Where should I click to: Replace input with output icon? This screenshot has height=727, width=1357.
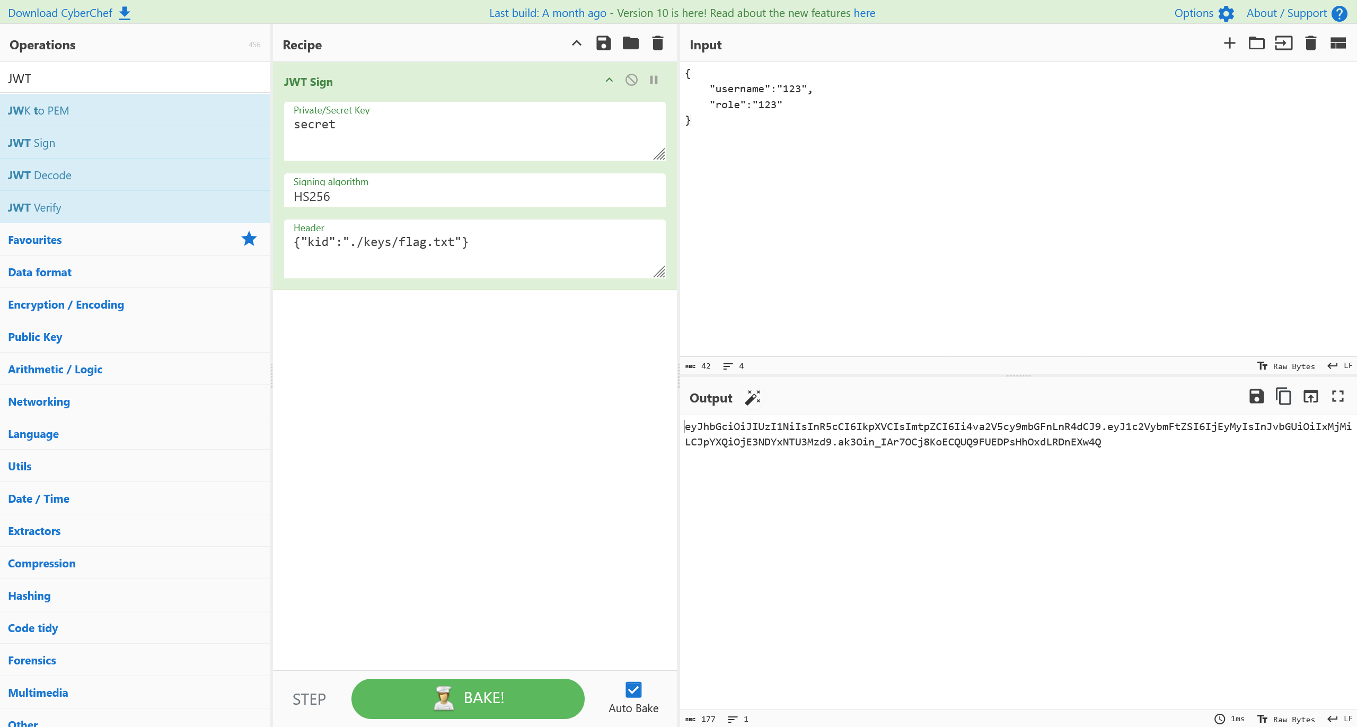(1311, 397)
